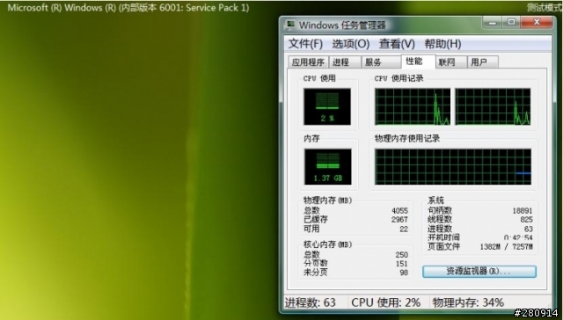Switch to the 进程 tab
563x320 pixels.
coord(345,62)
